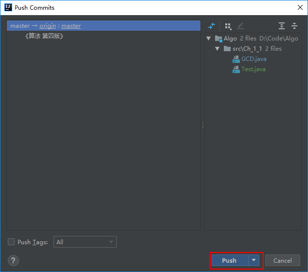This screenshot has width=308, height=272.
Task: Collapse the Algo tree node
Action: (x=209, y=39)
